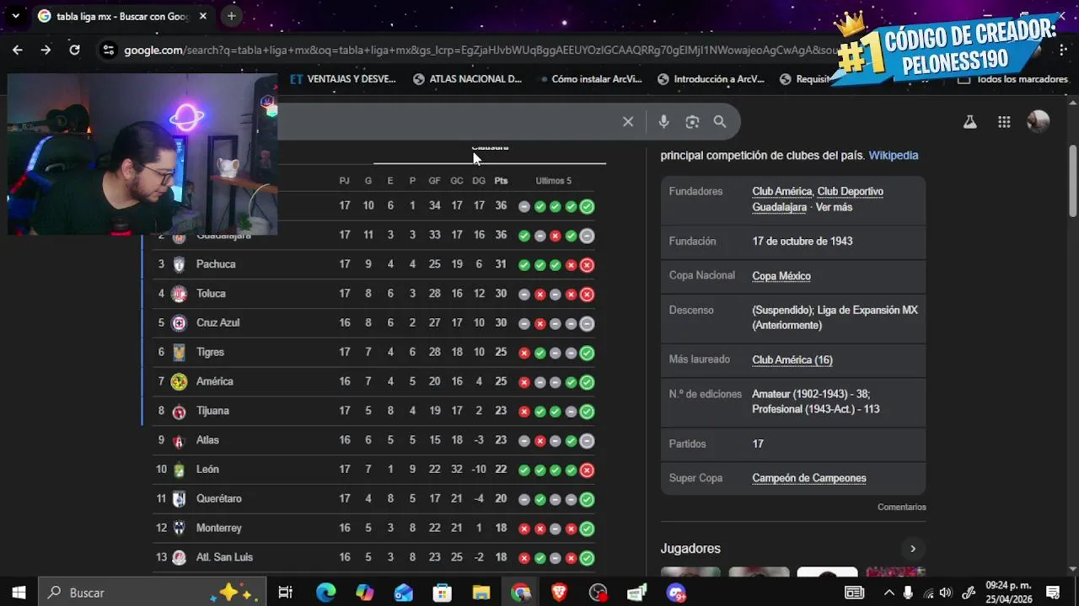Image resolution: width=1079 pixels, height=606 pixels.
Task: Click the Atlas team logo
Action: tap(179, 441)
